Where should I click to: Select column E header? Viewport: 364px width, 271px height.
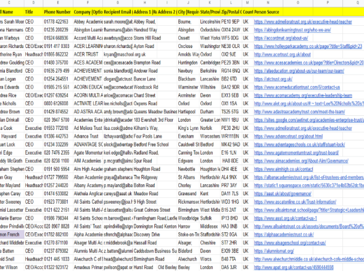click(x=58, y=2)
